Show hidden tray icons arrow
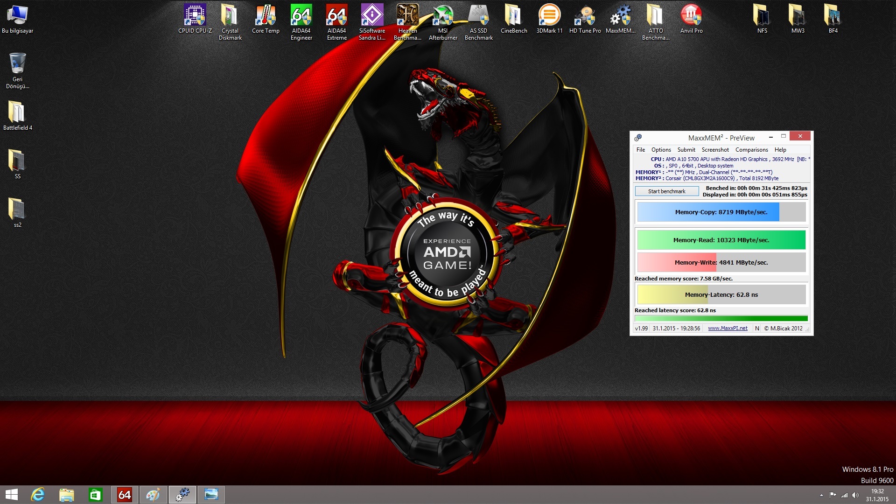Screen dimensions: 896x504 [x=821, y=495]
